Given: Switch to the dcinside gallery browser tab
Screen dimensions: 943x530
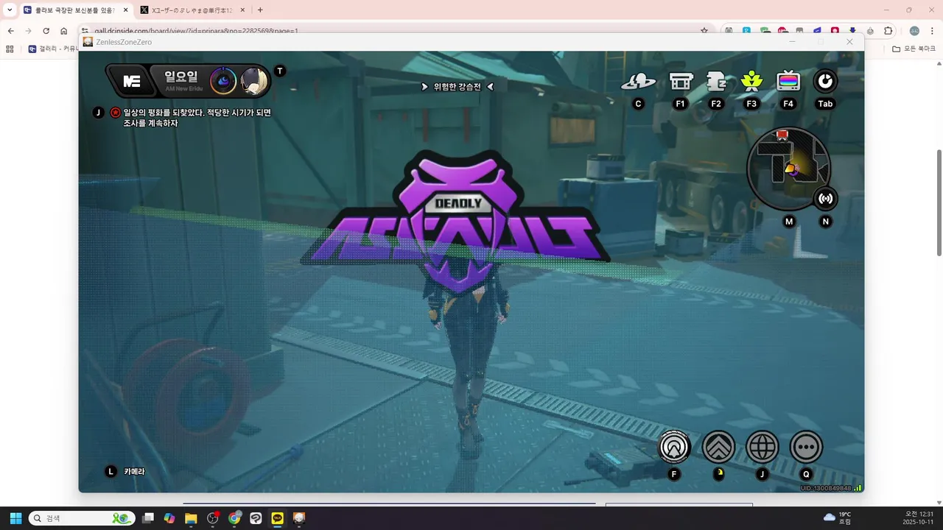Looking at the screenshot, I should [75, 10].
